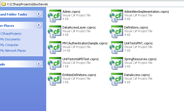The height and width of the screenshot is (111, 184).
Task: Select the AdminNewImplementation.csproj file icon
Action: tap(117, 16)
